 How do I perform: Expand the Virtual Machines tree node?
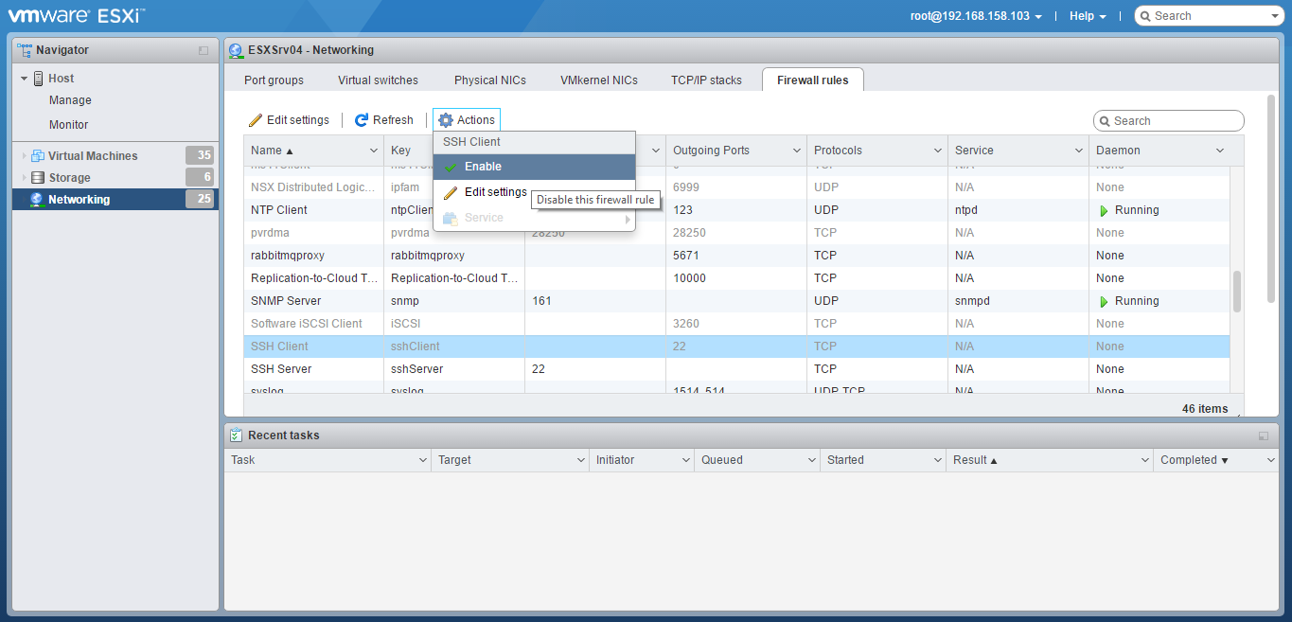(24, 156)
